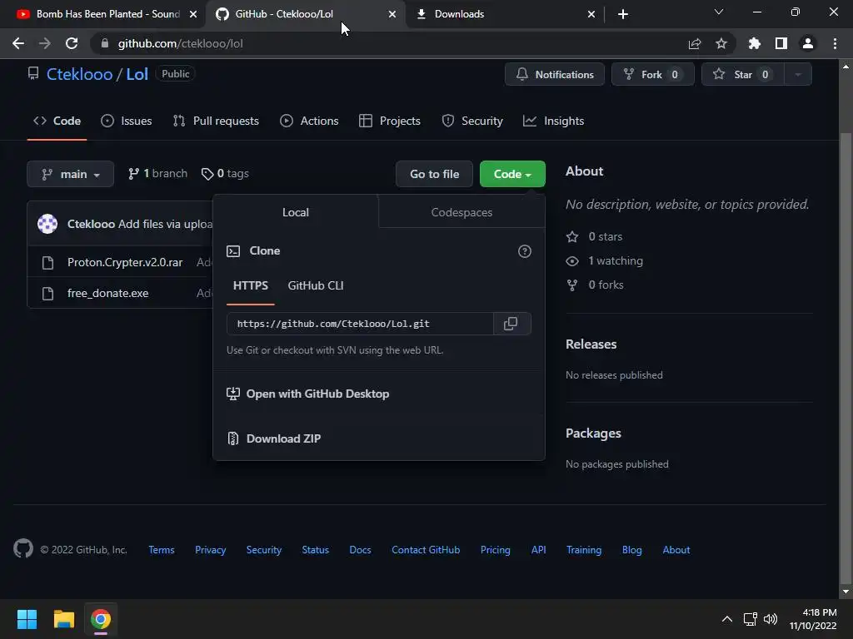Open the Cteklooo owner link
This screenshot has width=853, height=639.
click(x=79, y=74)
